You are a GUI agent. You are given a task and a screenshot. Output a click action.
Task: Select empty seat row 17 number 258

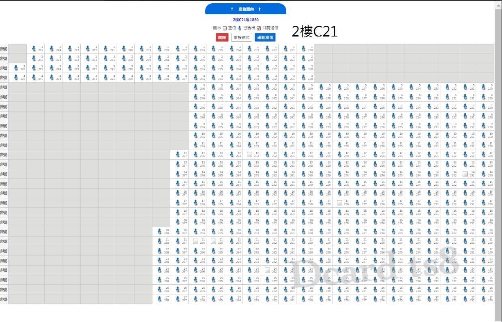(x=340, y=203)
